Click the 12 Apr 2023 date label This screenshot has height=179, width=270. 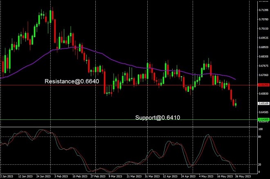point(170,177)
